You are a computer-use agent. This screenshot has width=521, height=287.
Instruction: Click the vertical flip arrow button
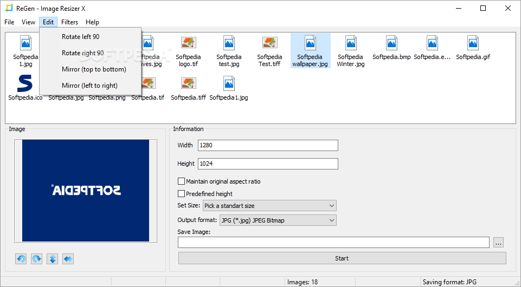pos(53,259)
